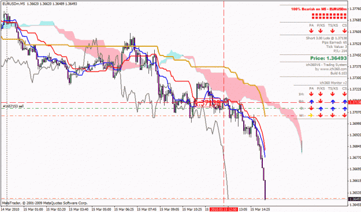Click the 1.36995 price axis label
361x212 pixels.
click(x=355, y=124)
